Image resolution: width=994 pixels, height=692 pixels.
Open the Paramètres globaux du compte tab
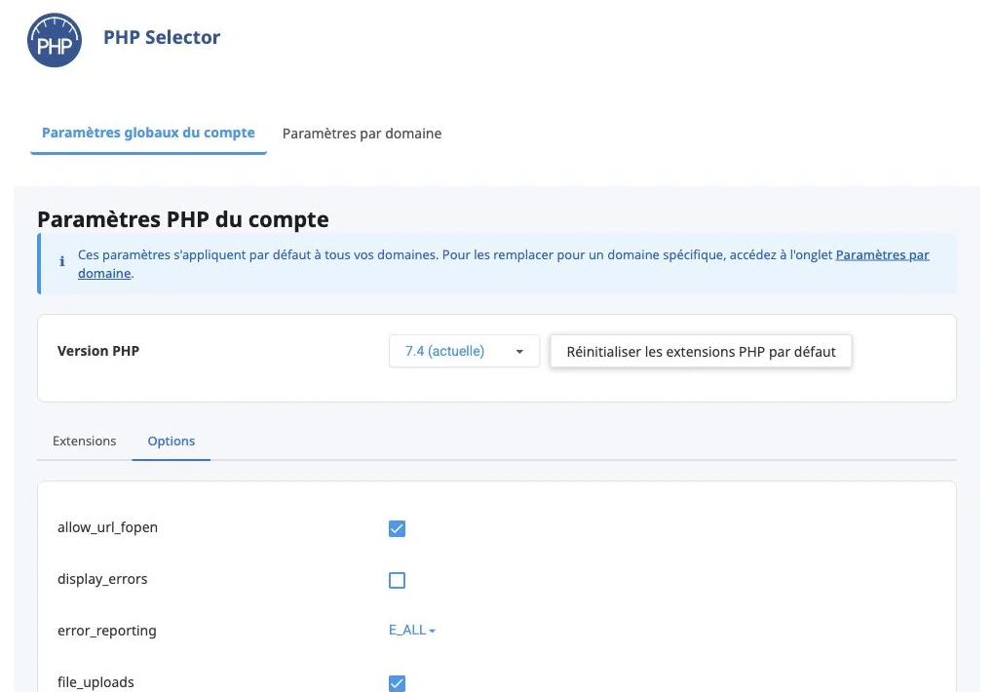(148, 134)
